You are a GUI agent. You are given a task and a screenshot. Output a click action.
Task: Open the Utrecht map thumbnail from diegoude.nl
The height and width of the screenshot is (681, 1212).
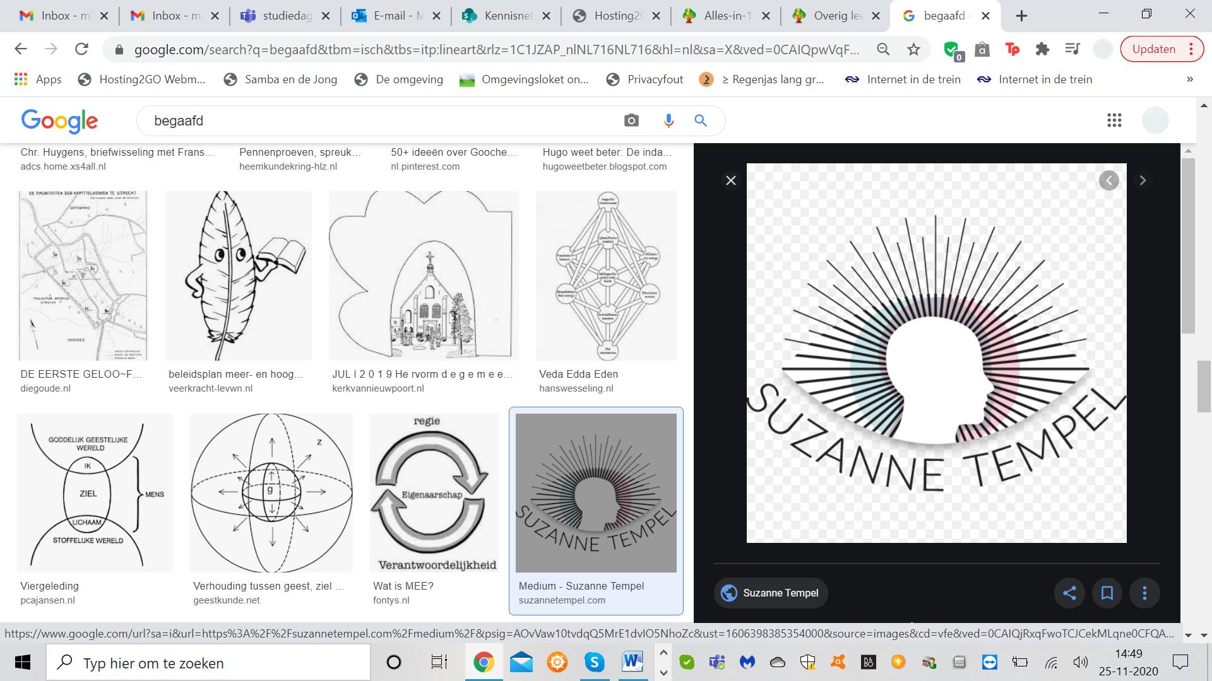(83, 276)
